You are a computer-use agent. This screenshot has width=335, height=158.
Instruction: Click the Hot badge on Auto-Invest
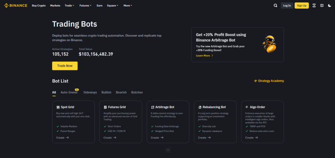point(76,90)
